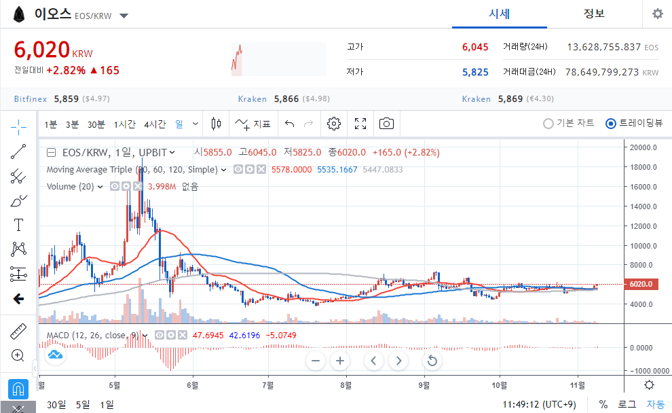This screenshot has width=672, height=413.
Task: Open Moving Average Triple settings
Action: [249, 169]
